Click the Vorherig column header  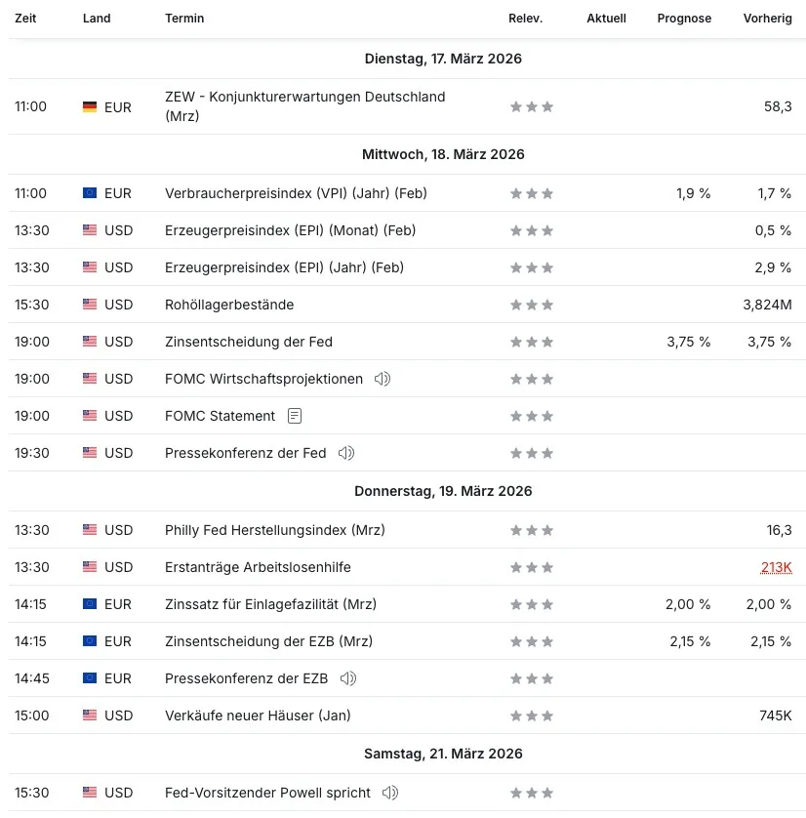(x=767, y=19)
